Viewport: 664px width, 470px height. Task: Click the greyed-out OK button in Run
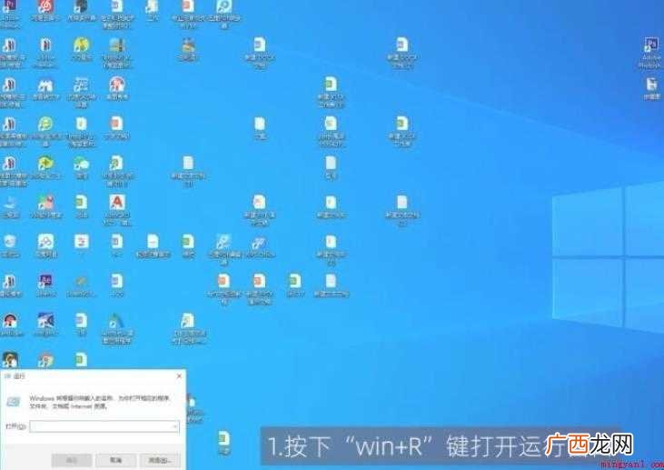tap(72, 460)
